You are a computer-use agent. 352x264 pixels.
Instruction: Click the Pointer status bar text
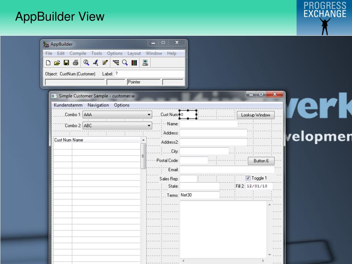[134, 82]
